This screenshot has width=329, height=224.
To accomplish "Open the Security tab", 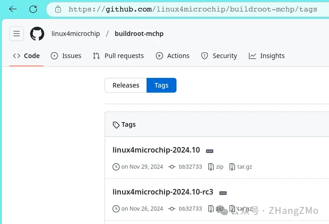I will pos(219,56).
